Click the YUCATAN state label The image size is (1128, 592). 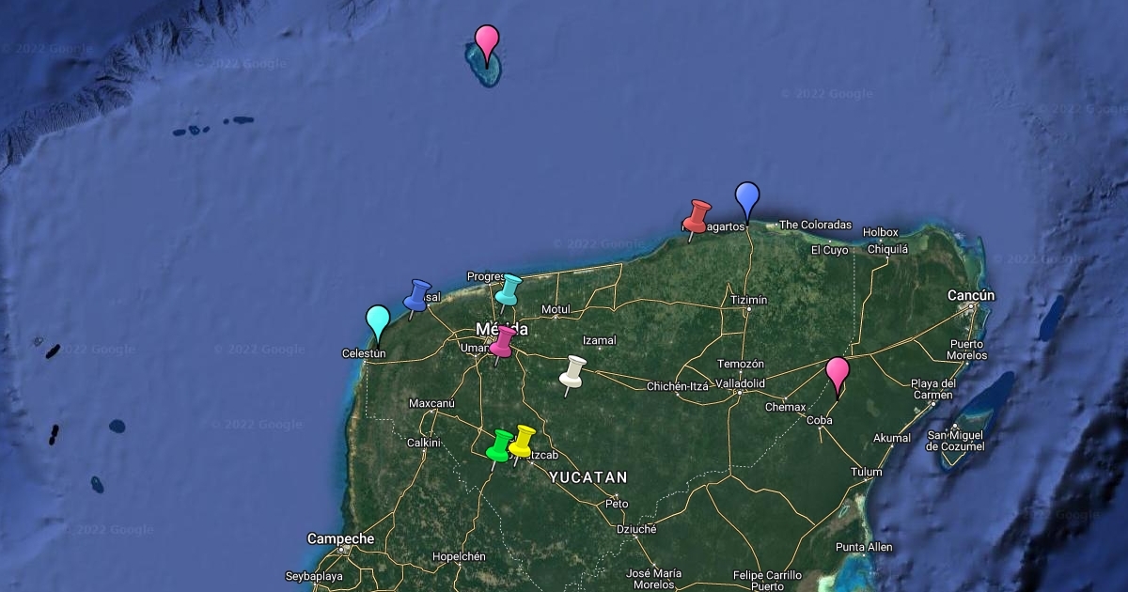click(x=588, y=477)
